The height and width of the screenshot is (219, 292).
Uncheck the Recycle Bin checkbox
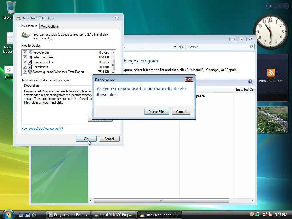25,52
